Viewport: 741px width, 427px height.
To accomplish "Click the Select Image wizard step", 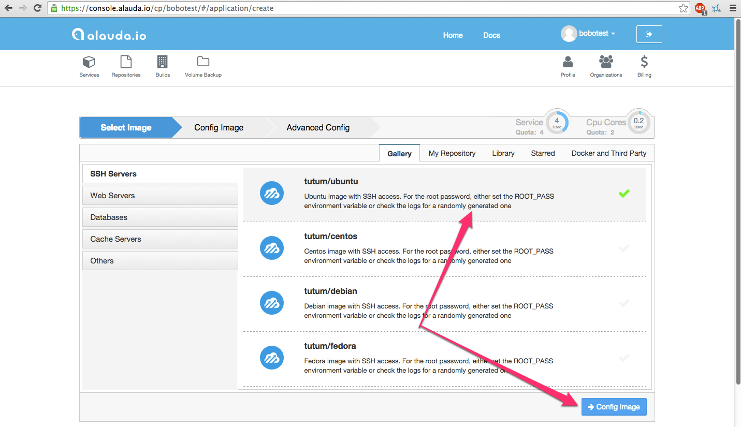I will [126, 127].
